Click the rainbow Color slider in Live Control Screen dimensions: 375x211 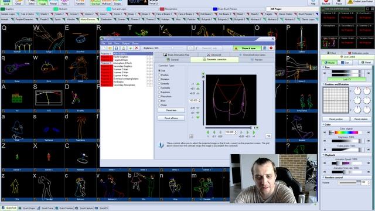coord(346,132)
